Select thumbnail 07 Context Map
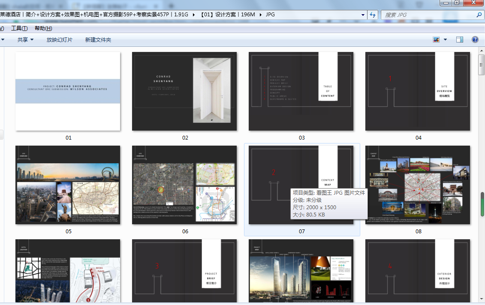The width and height of the screenshot is (485, 305). pos(301,185)
